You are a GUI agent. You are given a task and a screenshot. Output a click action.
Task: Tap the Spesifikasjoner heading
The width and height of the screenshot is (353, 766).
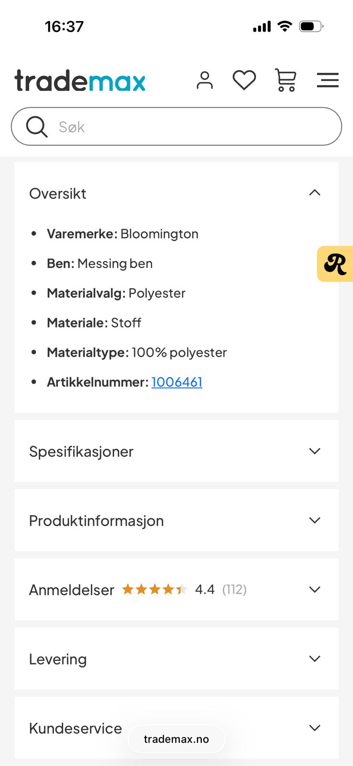(x=81, y=451)
